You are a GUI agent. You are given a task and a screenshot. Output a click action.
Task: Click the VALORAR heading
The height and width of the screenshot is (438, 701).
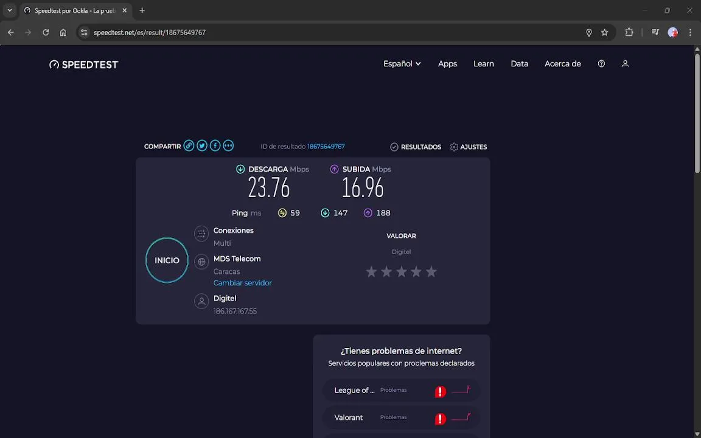click(x=401, y=235)
